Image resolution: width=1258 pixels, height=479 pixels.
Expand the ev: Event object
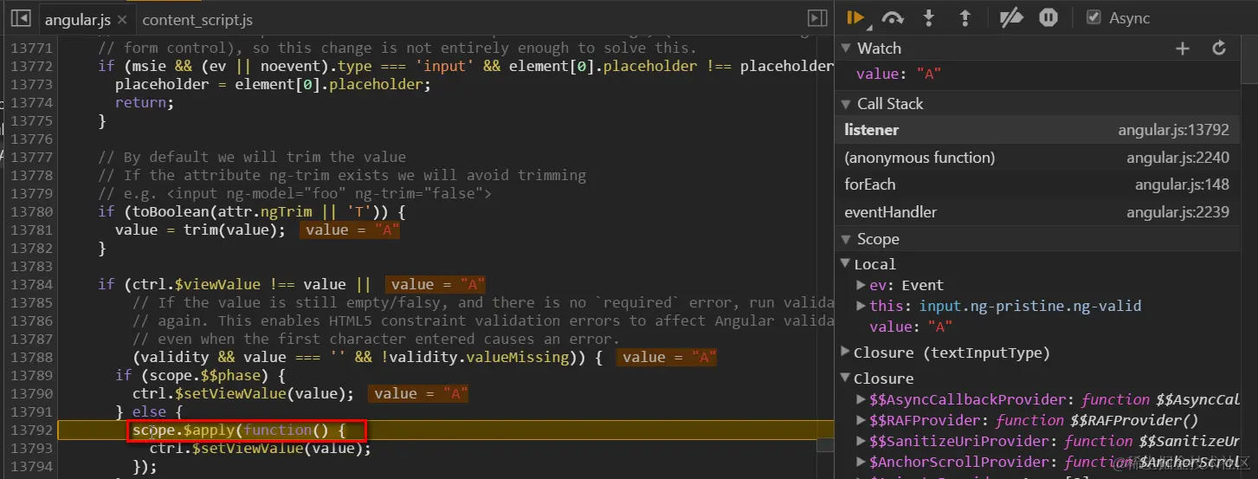coord(861,284)
